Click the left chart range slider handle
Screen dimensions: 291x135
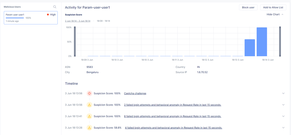[75, 41]
